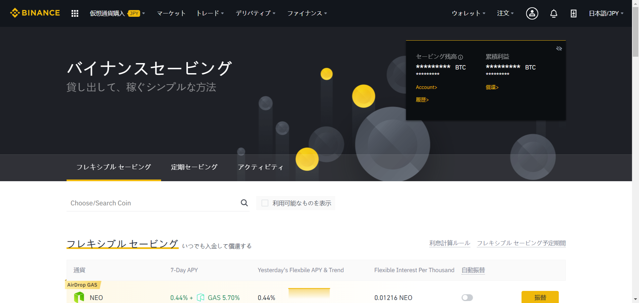This screenshot has width=639, height=303.
Task: Expand the ウォレット dropdown menu
Action: coord(468,13)
